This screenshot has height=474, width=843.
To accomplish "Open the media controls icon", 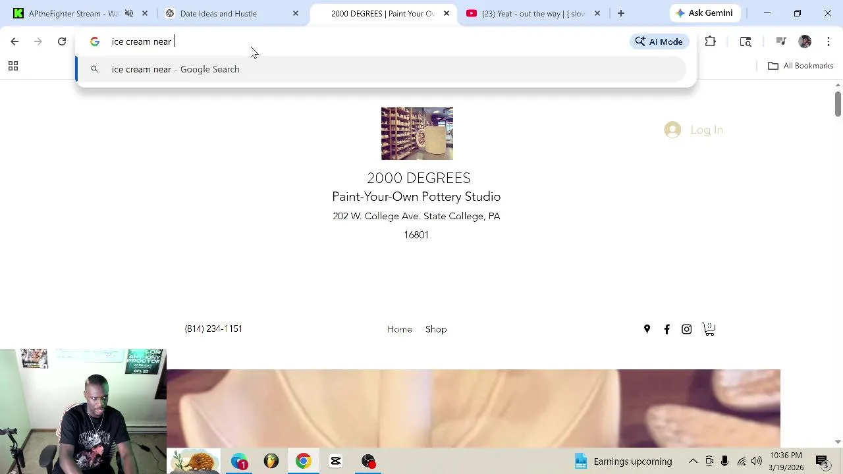I will coord(781,41).
